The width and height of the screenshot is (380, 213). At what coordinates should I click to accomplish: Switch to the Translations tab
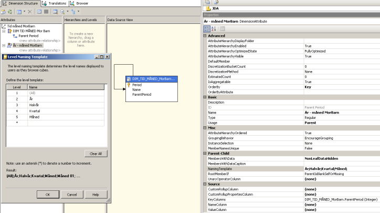pos(55,3)
